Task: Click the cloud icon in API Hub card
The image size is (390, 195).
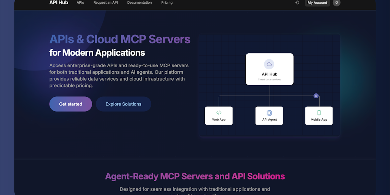Action: click(x=269, y=64)
